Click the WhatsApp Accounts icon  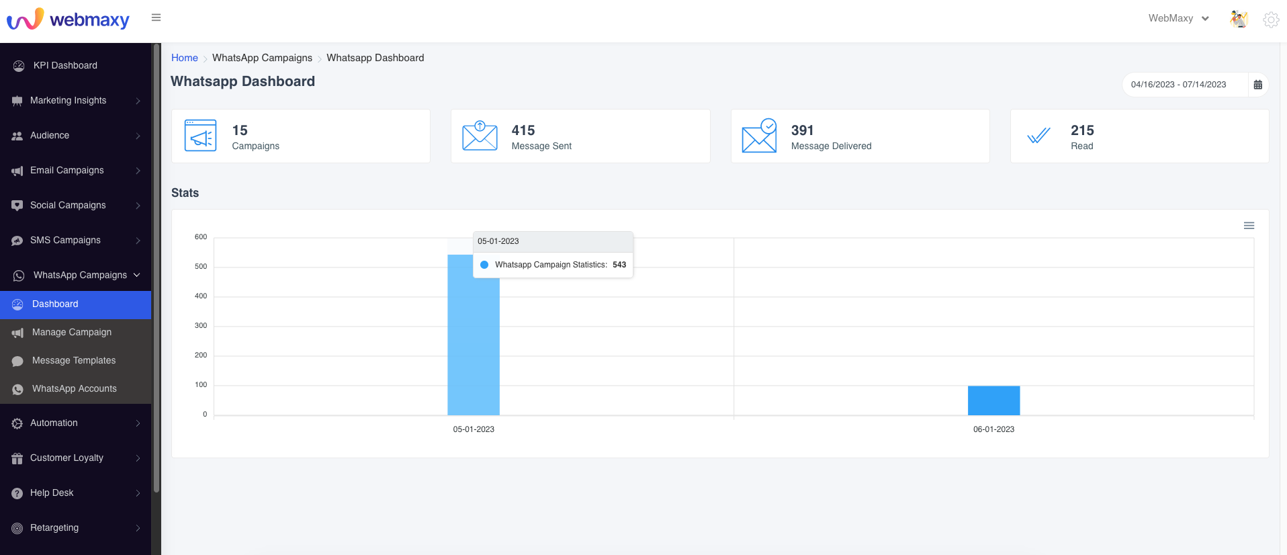pyautogui.click(x=17, y=389)
